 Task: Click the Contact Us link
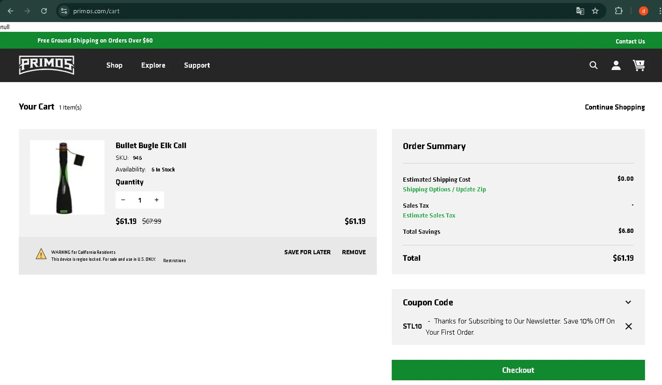click(630, 41)
